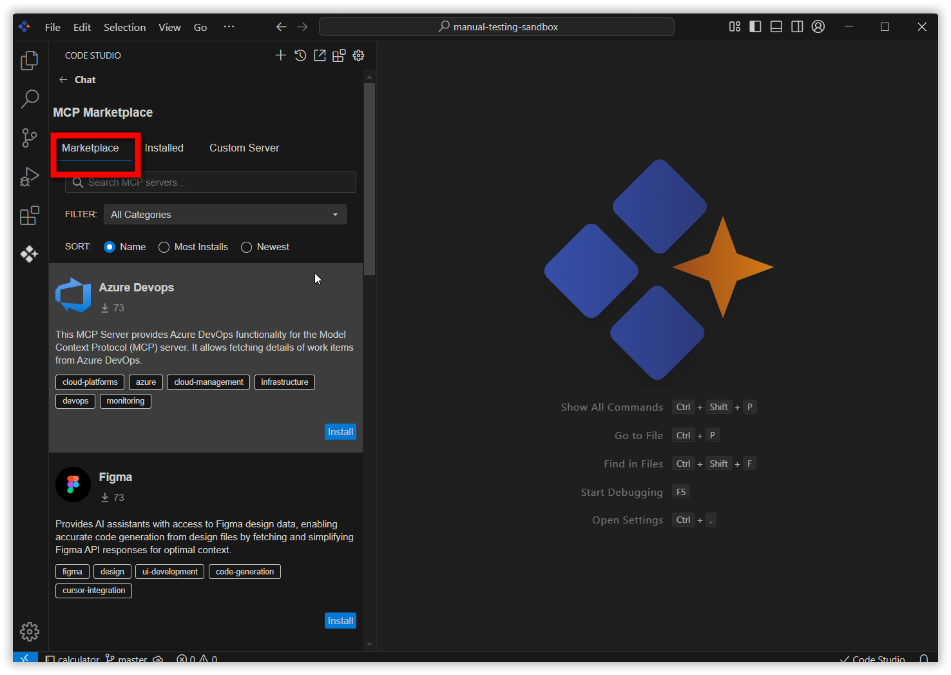
Task: Open the Manage gear in activity bar
Action: [x=30, y=631]
